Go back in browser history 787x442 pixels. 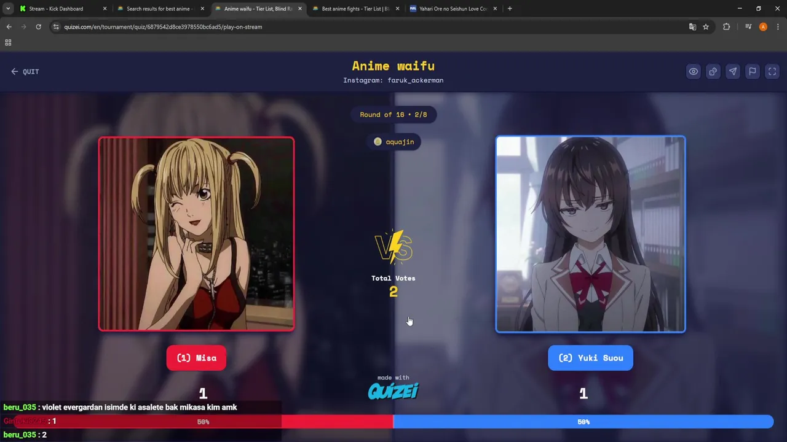pos(9,27)
